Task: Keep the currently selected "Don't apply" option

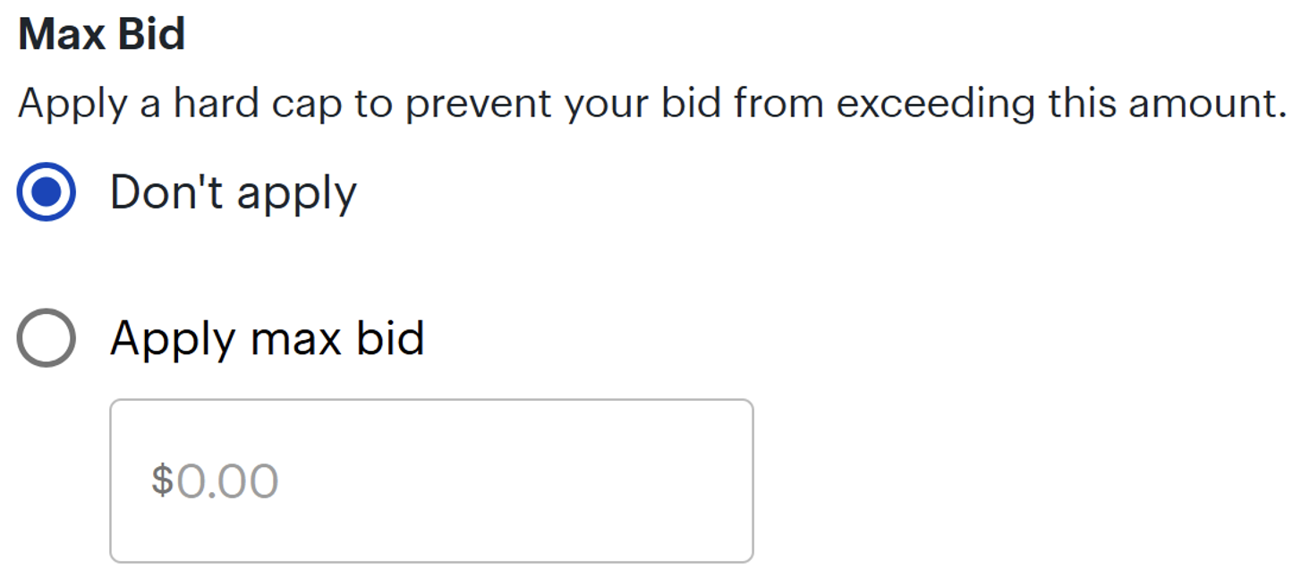Action: (x=46, y=191)
